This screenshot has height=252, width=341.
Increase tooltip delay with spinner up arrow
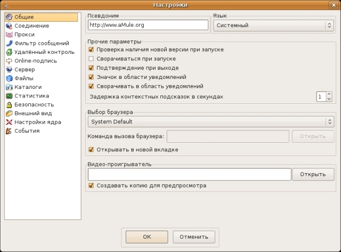tap(329, 94)
